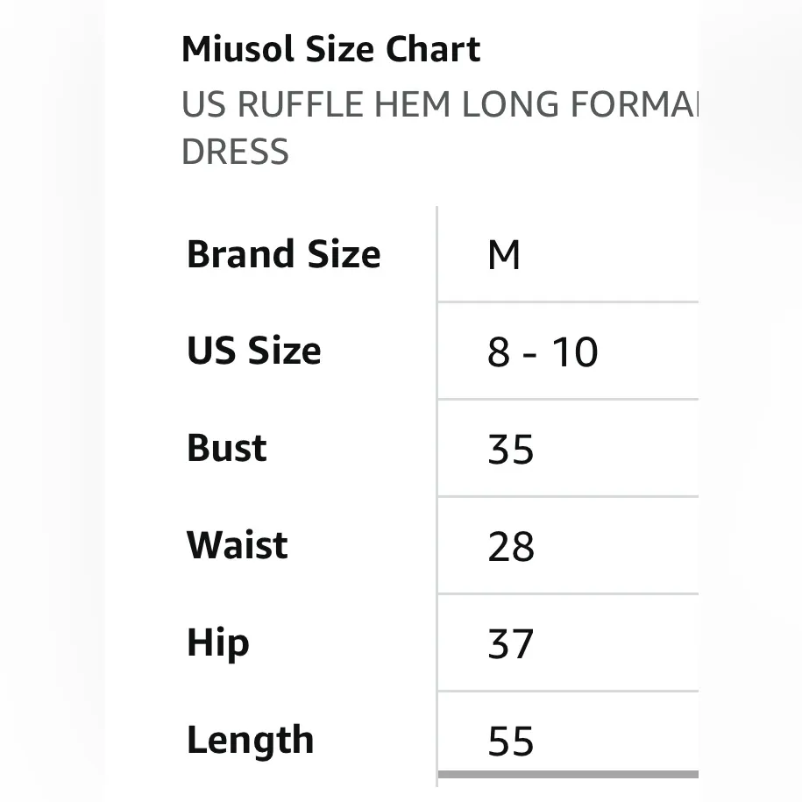Click the 'Waist' row label
Viewport: 802px width, 802px height.
[x=238, y=546]
